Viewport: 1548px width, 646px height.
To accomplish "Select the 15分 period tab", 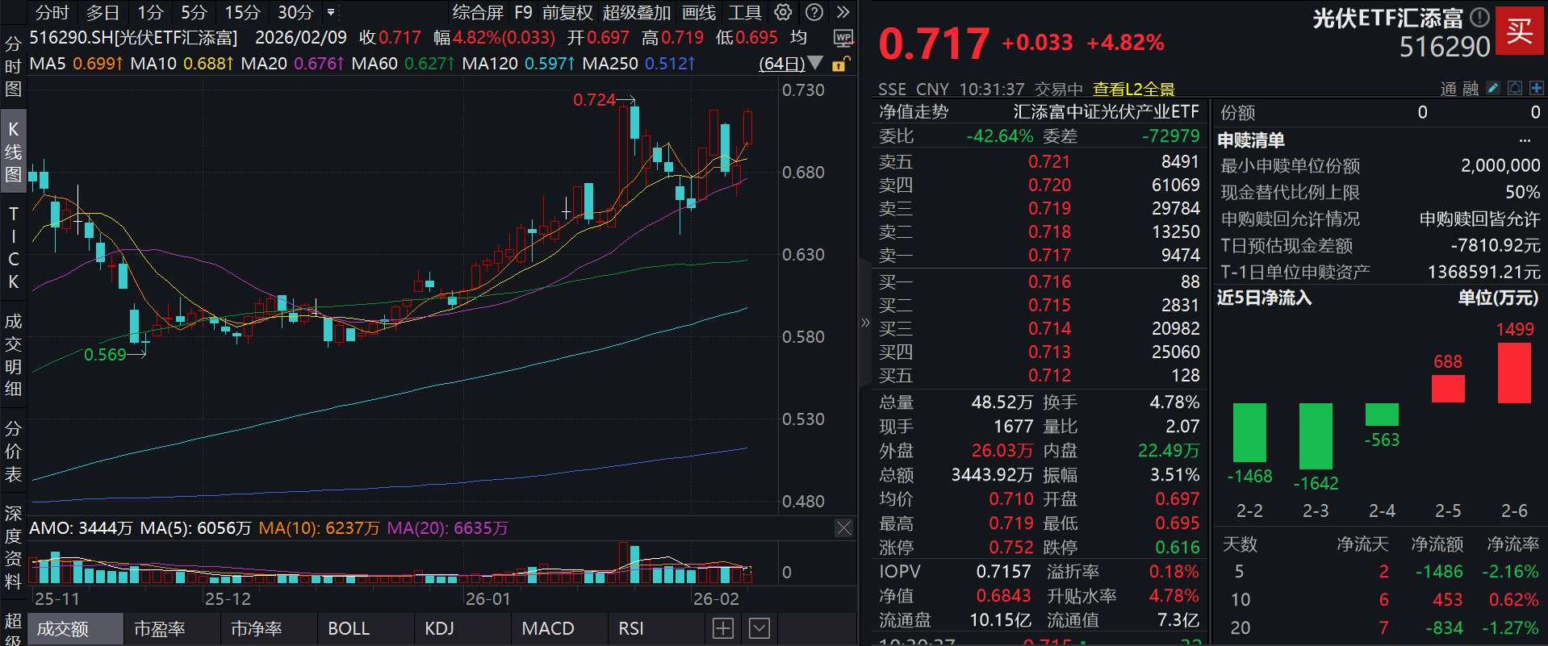I will [242, 12].
